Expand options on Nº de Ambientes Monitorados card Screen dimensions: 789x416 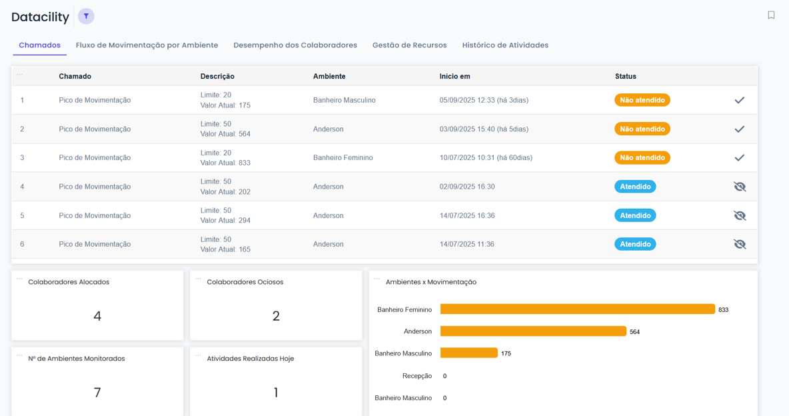(19, 355)
